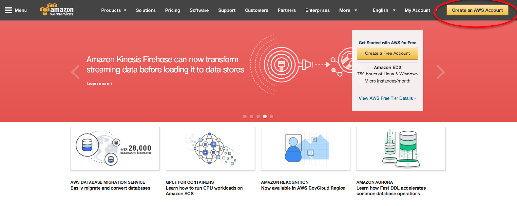Click 'Now available in AWS GovCloud Region' text
This screenshot has width=517, height=206.
coord(303,188)
